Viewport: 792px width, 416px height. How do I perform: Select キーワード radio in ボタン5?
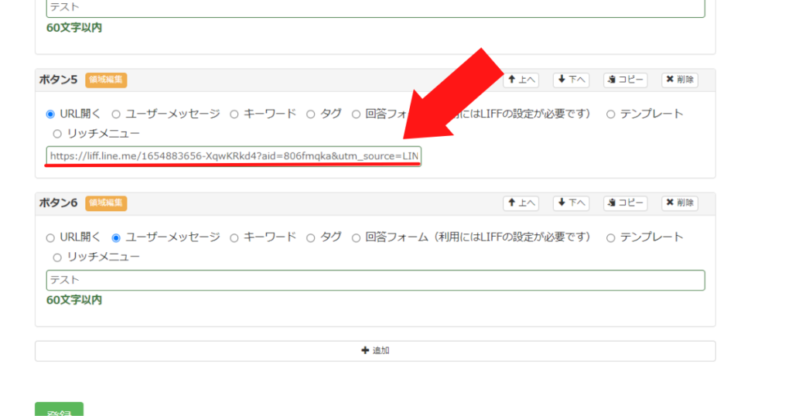[234, 114]
